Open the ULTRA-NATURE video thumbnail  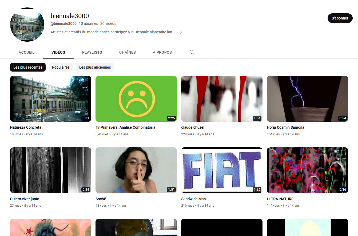pos(307,170)
